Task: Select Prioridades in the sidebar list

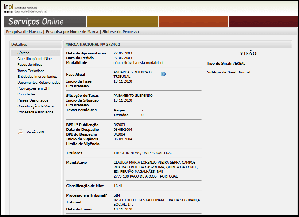Action: 26,94
